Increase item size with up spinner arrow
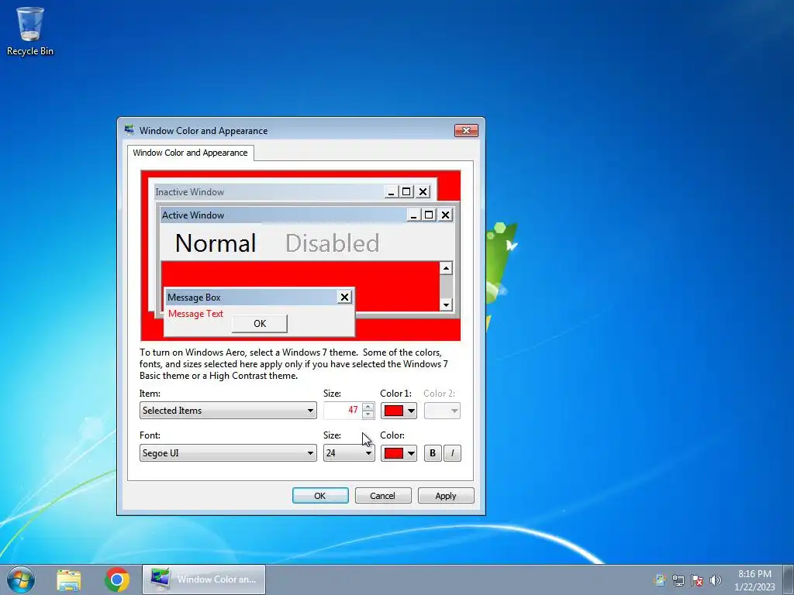Image resolution: width=794 pixels, height=595 pixels. [368, 406]
